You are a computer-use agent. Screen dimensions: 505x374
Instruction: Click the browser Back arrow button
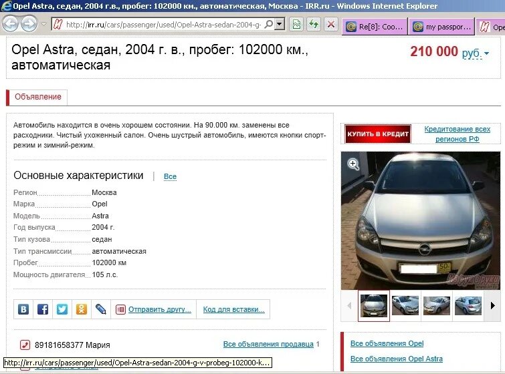(x=10, y=24)
